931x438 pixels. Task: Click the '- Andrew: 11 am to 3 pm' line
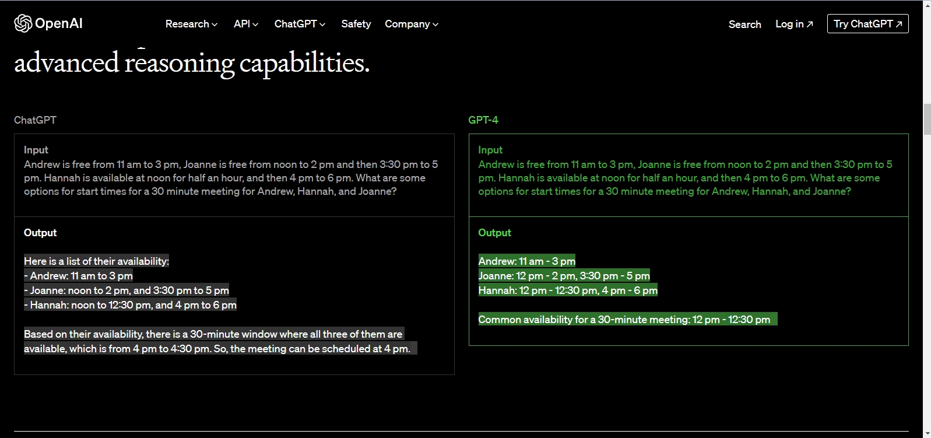point(79,276)
